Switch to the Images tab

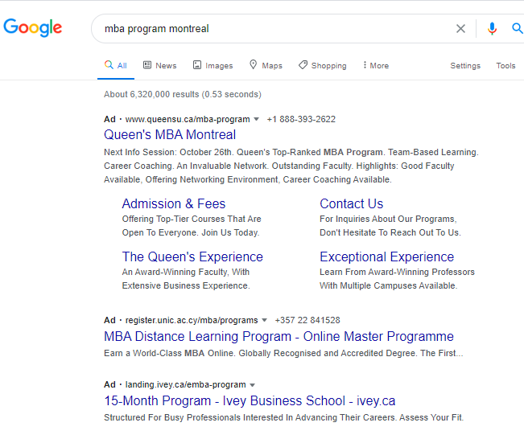coord(212,65)
